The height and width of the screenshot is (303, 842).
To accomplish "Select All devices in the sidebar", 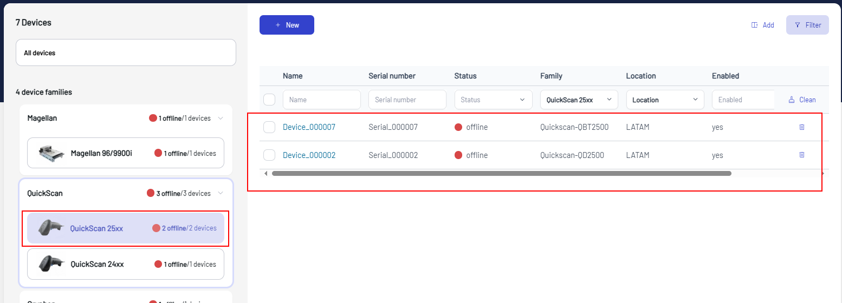I will [126, 52].
